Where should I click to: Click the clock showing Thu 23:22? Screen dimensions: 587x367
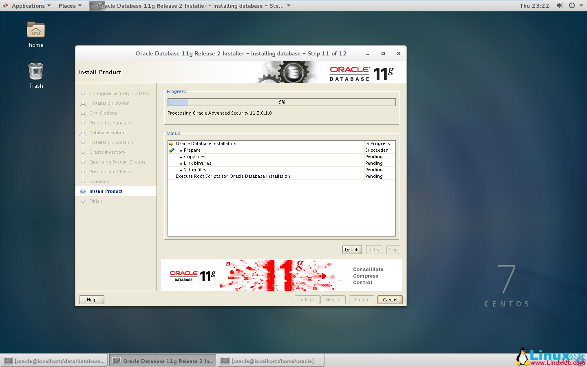coord(534,6)
